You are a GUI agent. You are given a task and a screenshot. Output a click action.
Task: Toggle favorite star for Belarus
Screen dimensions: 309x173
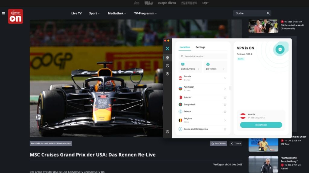pos(225,112)
